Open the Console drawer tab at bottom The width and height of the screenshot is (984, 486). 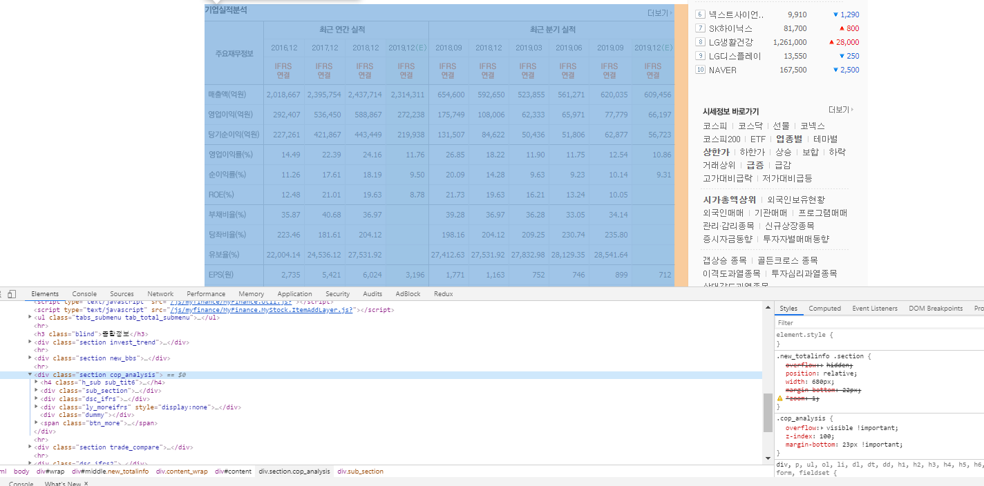[x=21, y=484]
